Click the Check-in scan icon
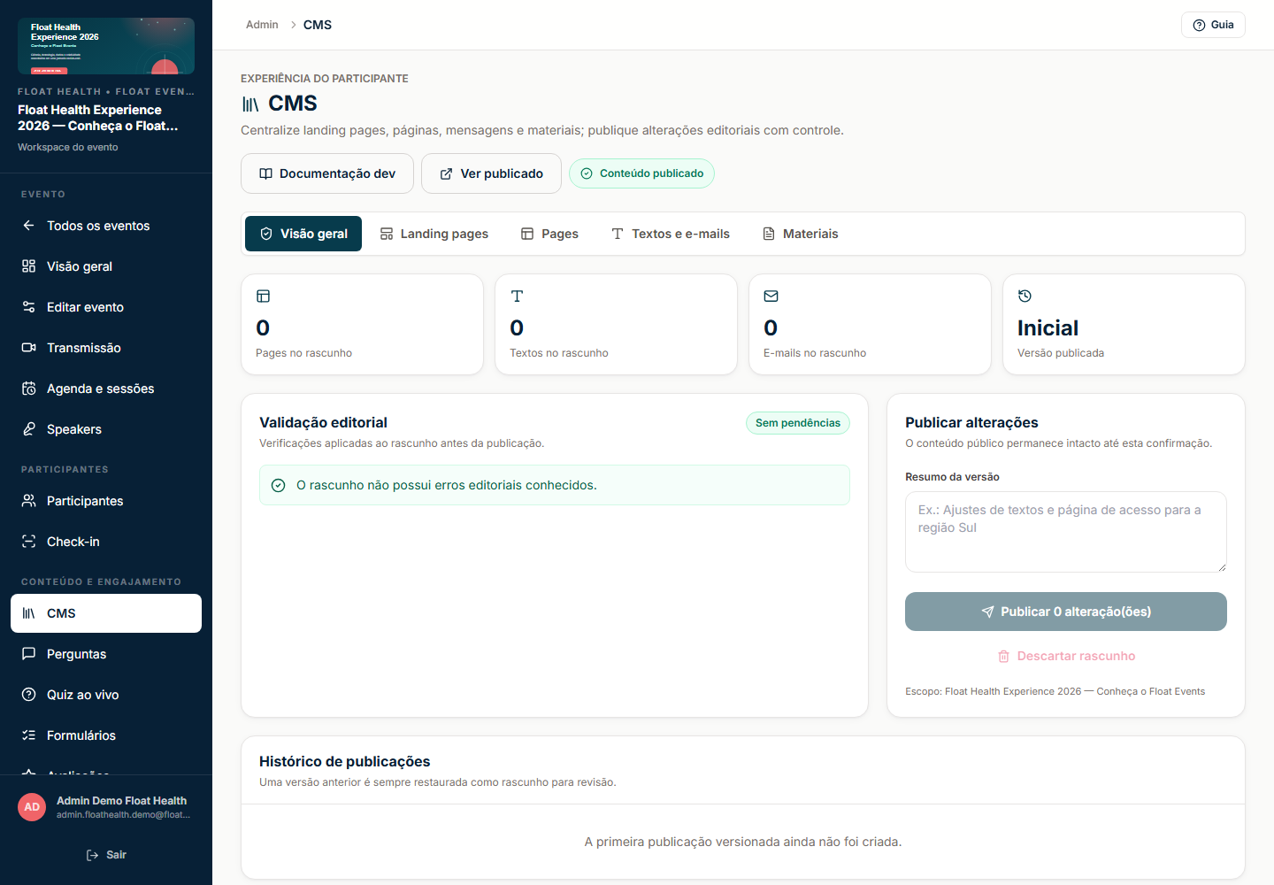Image resolution: width=1274 pixels, height=885 pixels. tap(28, 542)
